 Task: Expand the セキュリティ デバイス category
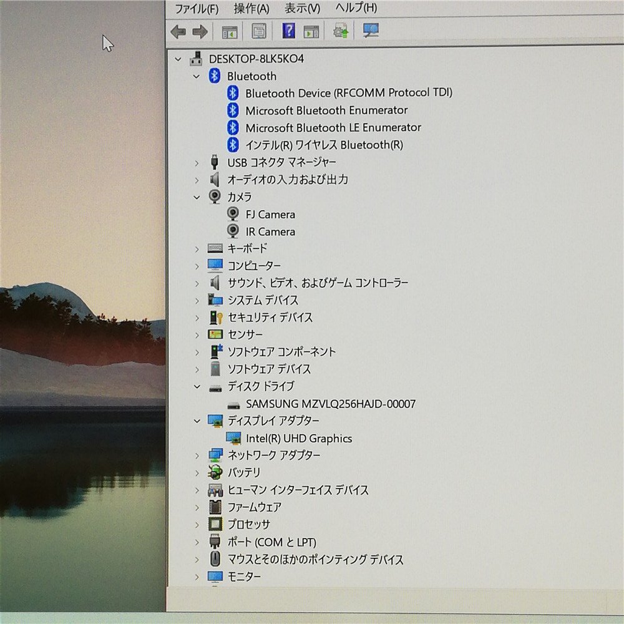coord(197,318)
